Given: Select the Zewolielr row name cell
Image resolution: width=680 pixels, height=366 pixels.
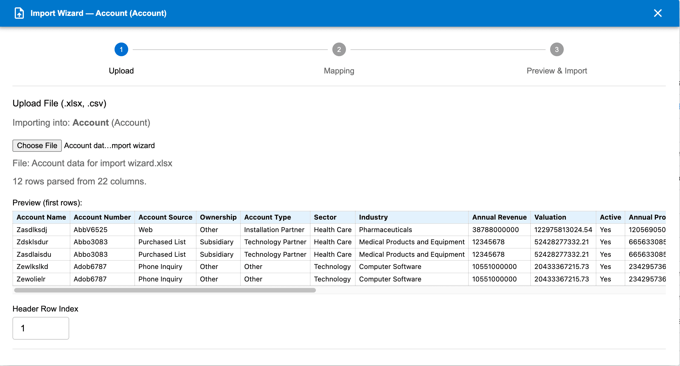Looking at the screenshot, I should pos(31,279).
